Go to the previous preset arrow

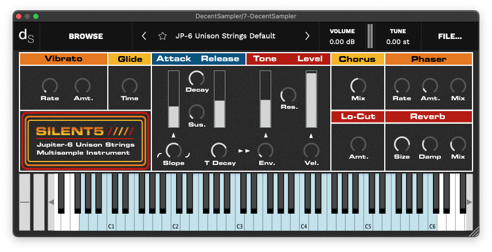click(144, 36)
